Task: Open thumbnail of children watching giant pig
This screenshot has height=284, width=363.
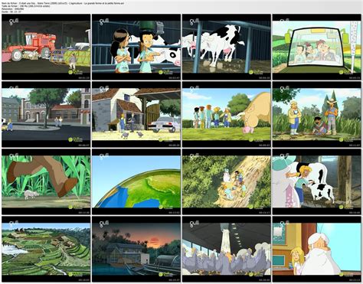Action: tap(227, 114)
